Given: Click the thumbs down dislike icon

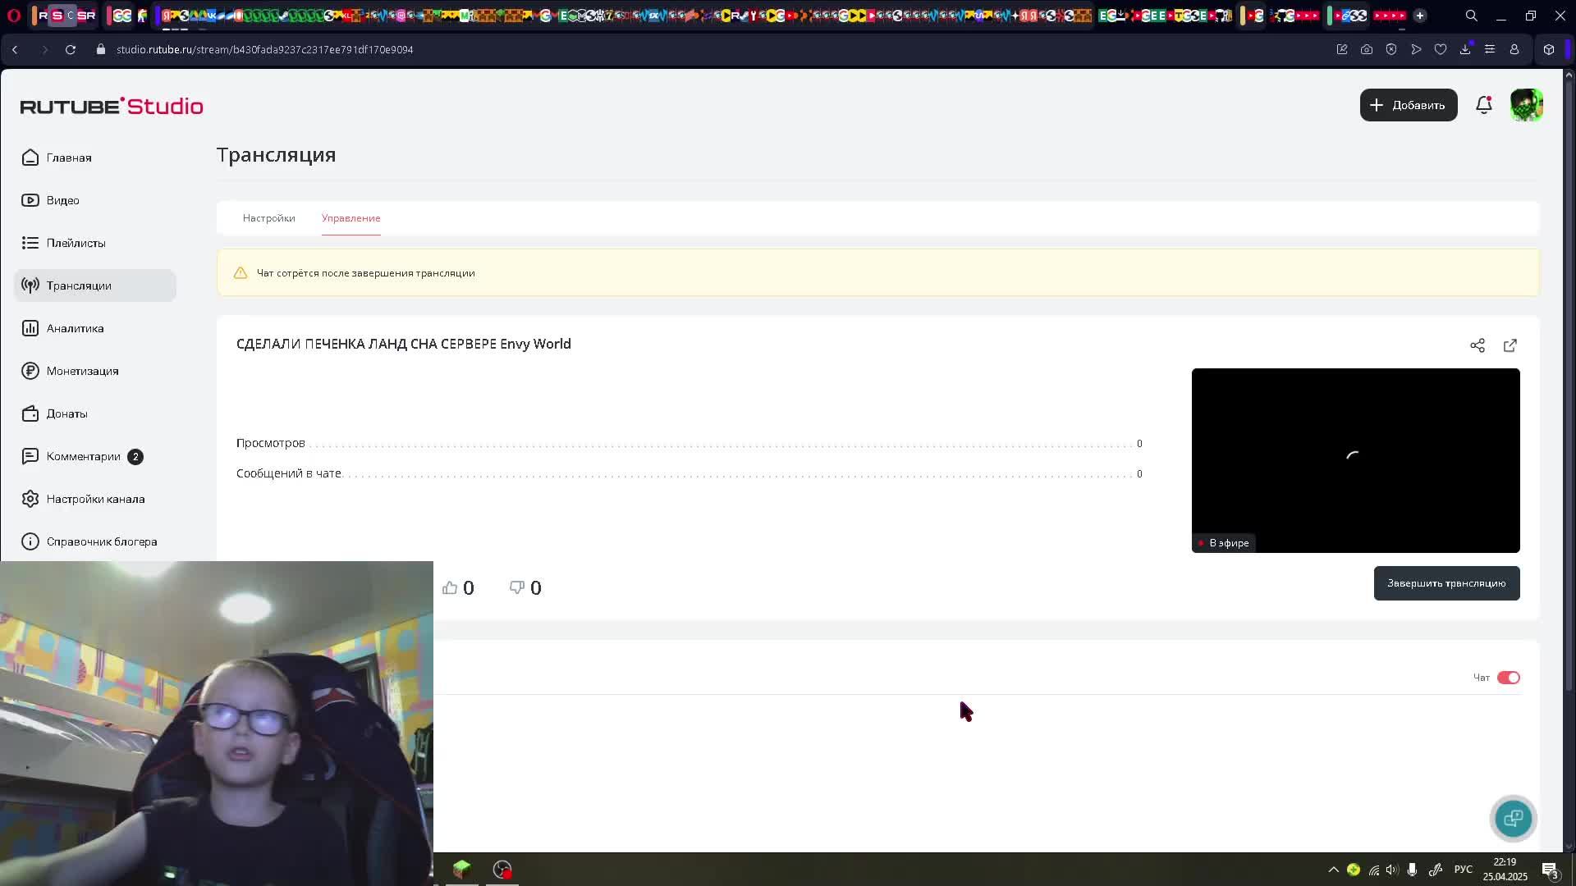Looking at the screenshot, I should click(x=517, y=587).
